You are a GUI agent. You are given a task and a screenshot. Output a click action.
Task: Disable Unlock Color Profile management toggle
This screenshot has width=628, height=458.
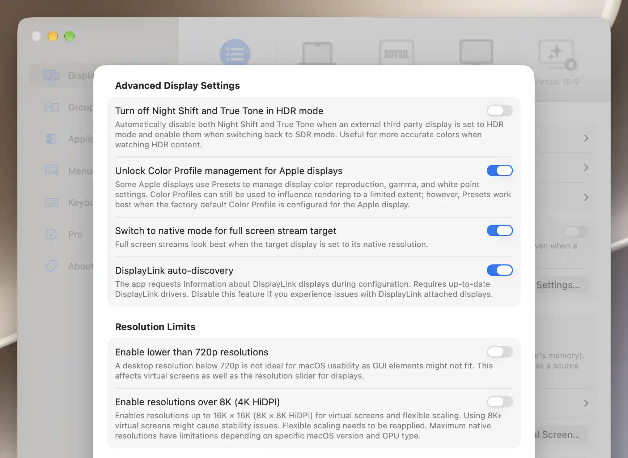(500, 170)
